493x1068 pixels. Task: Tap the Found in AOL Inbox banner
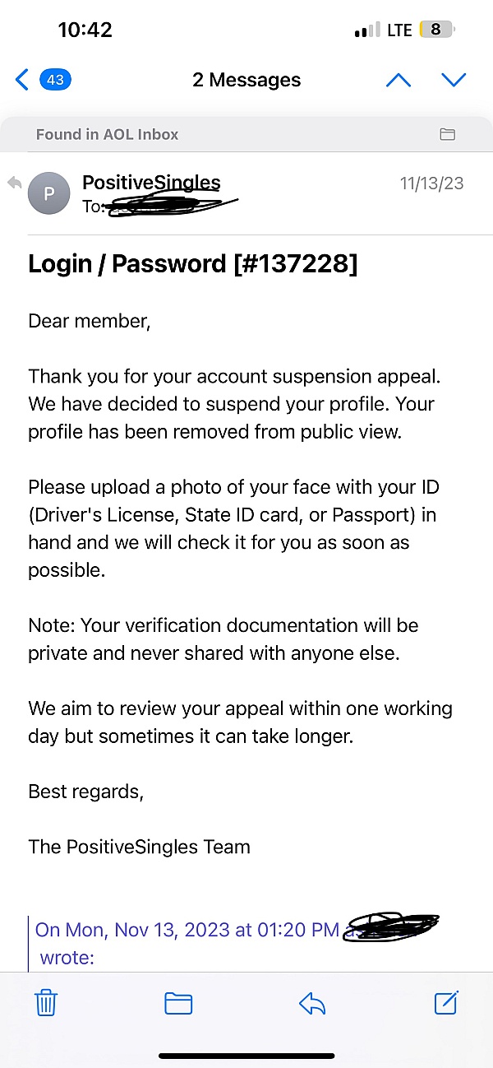pyautogui.click(x=107, y=134)
